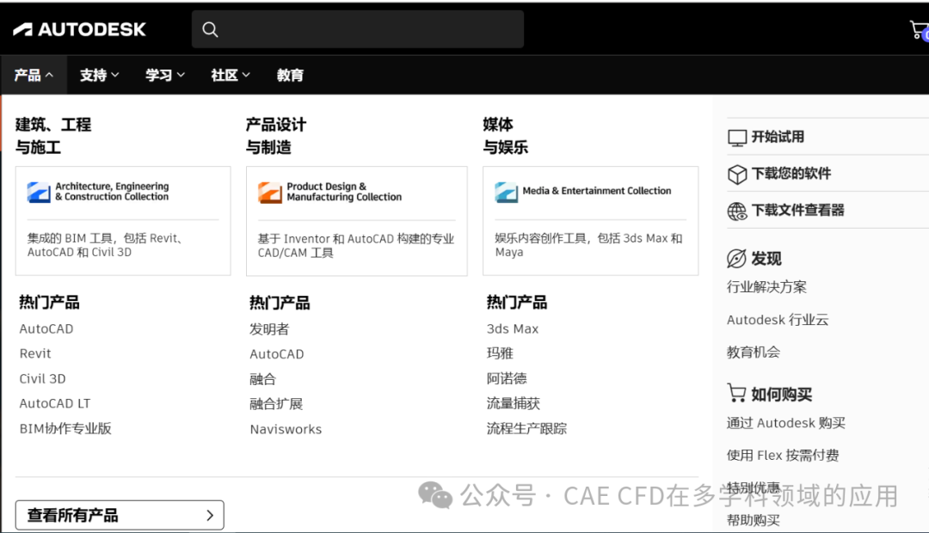Screen dimensions: 929x533
Task: Click the box icon beside 下载您的软件
Action: click(737, 175)
